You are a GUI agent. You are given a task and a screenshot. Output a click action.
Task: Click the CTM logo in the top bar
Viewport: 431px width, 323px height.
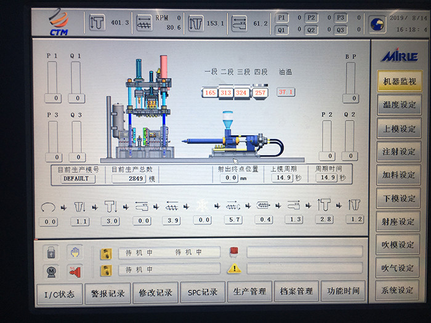click(x=58, y=22)
